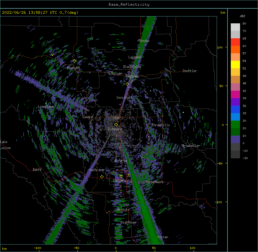Viewport: 258px width, 252px height.
Task: Click the Stettler label
Action: pos(190,71)
